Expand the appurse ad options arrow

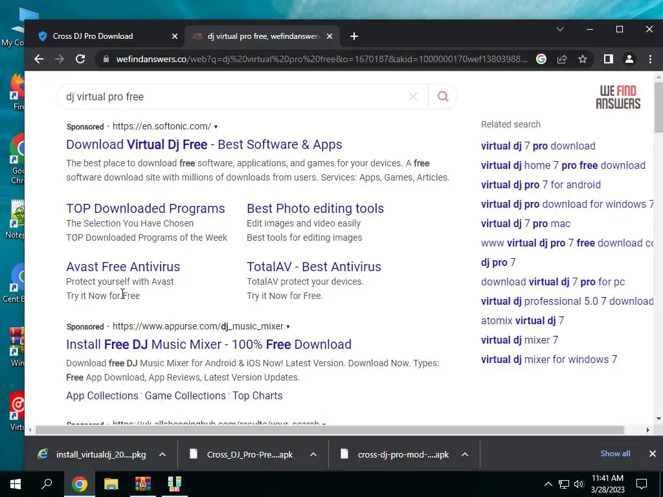click(288, 327)
